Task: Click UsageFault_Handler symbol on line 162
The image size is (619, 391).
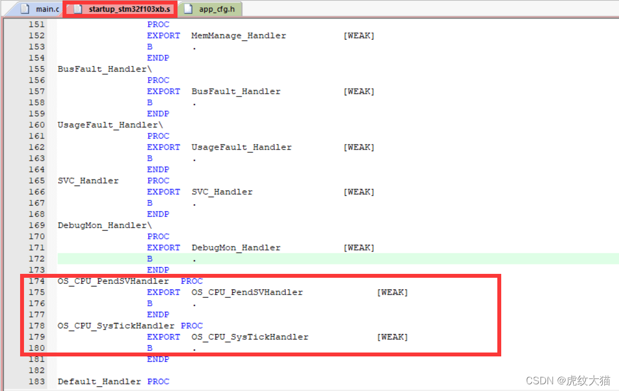Action: [242, 147]
